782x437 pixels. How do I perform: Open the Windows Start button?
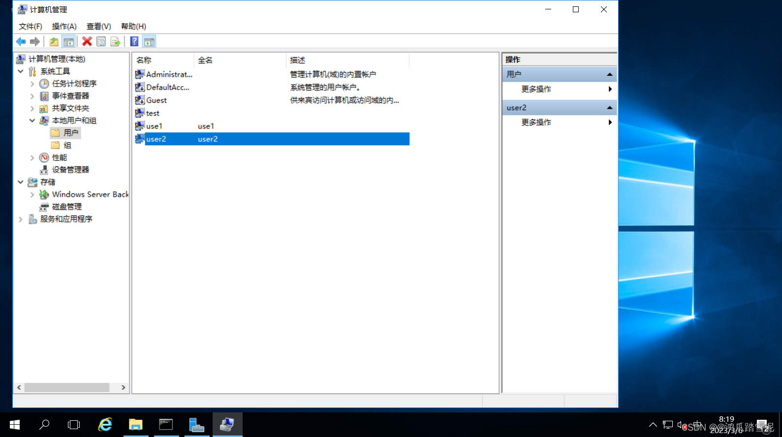tap(15, 425)
